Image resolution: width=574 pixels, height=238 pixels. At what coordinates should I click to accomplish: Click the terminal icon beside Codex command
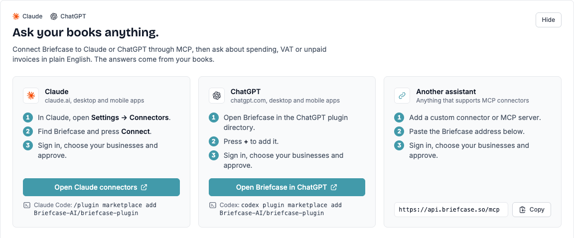pyautogui.click(x=213, y=206)
